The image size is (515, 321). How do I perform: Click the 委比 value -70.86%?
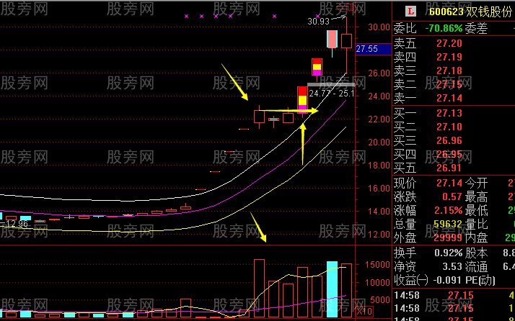444,29
